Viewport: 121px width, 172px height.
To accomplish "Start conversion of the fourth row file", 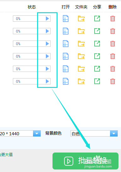I will 47,56.
